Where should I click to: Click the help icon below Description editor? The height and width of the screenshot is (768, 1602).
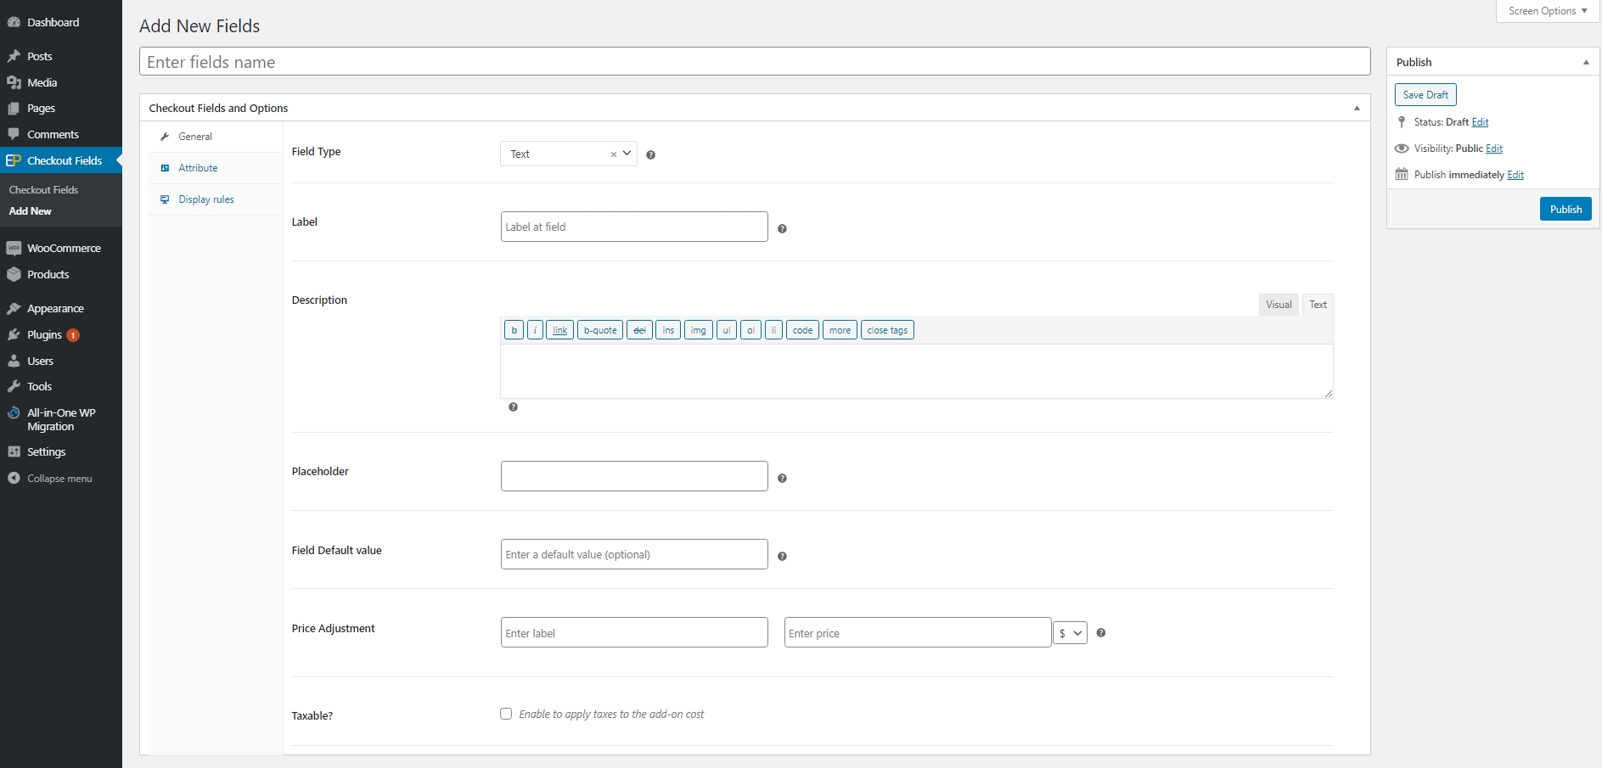(x=513, y=407)
